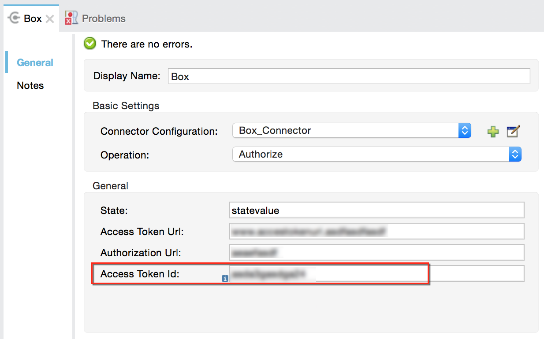The height and width of the screenshot is (339, 544).
Task: Click the blue chevron on the Connector Configuration dropdown
Action: pyautogui.click(x=465, y=130)
